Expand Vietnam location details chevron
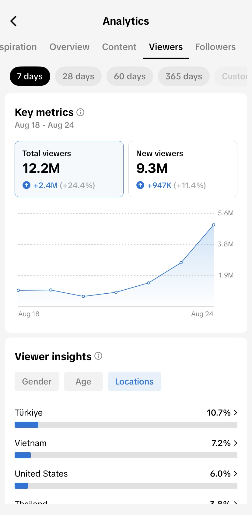Image resolution: width=252 pixels, height=515 pixels. coord(236,443)
